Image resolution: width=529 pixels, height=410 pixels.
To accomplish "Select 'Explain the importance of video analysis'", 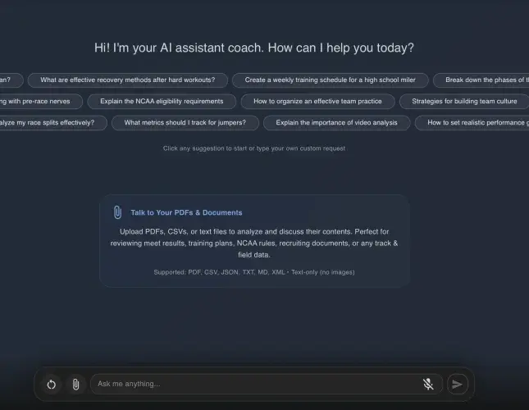I will [337, 123].
